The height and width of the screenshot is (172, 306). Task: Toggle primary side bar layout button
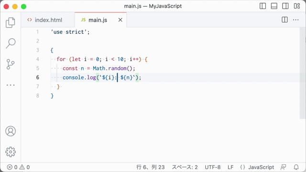pos(262,6)
